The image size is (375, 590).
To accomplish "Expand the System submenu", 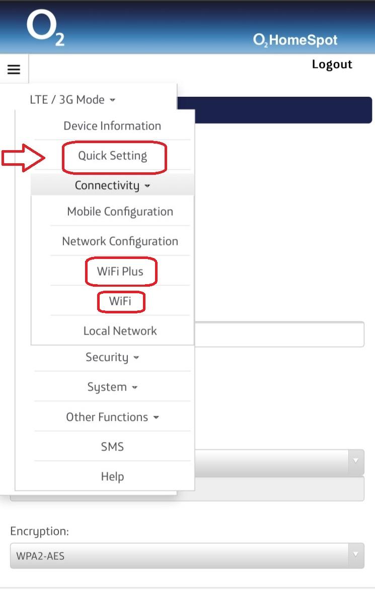I will [112, 387].
